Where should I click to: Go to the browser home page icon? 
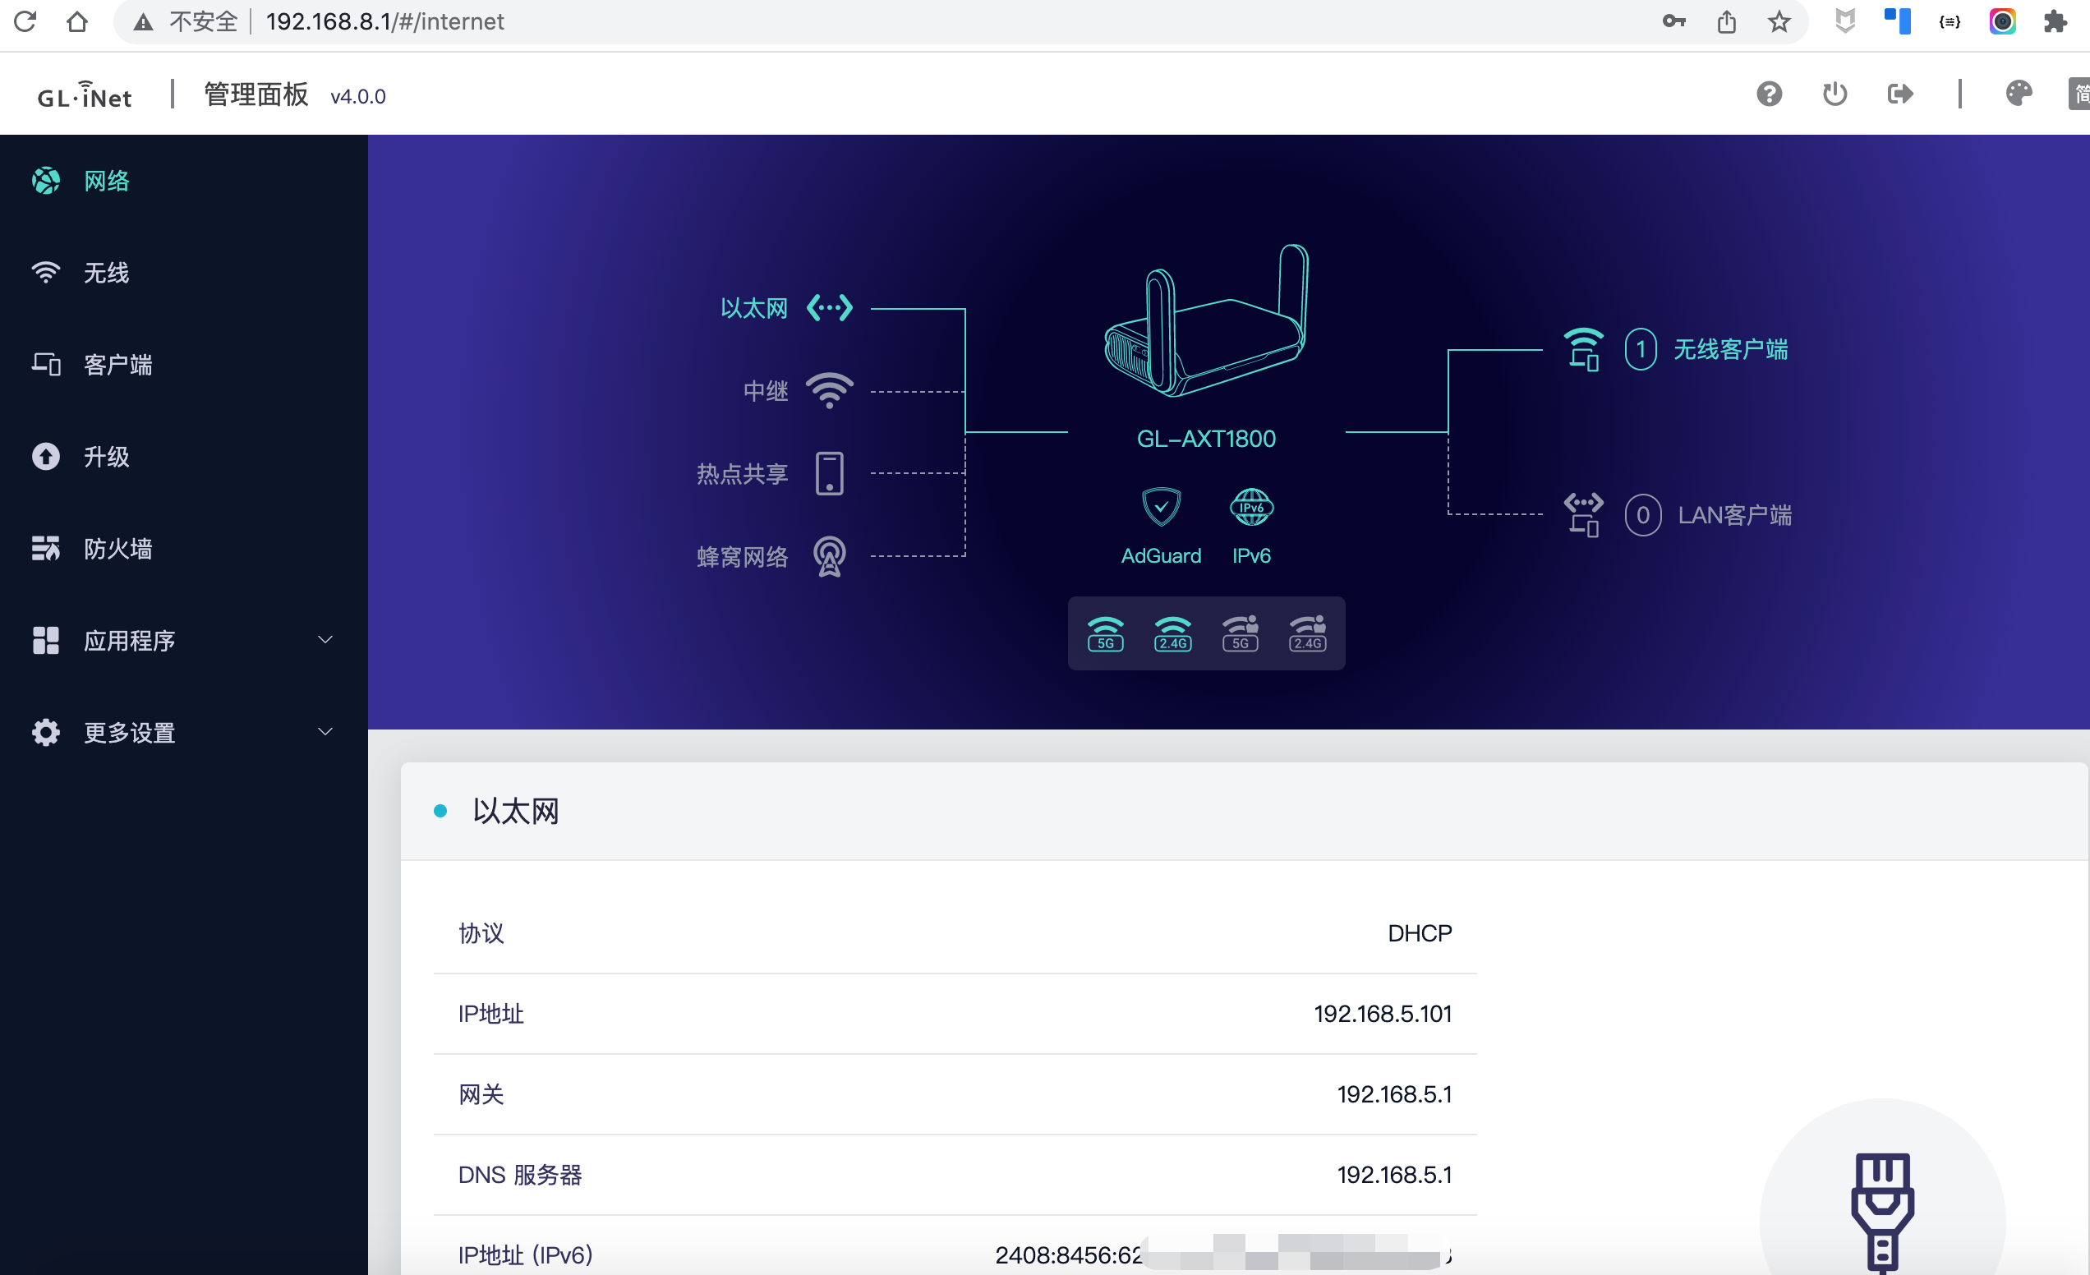click(77, 21)
